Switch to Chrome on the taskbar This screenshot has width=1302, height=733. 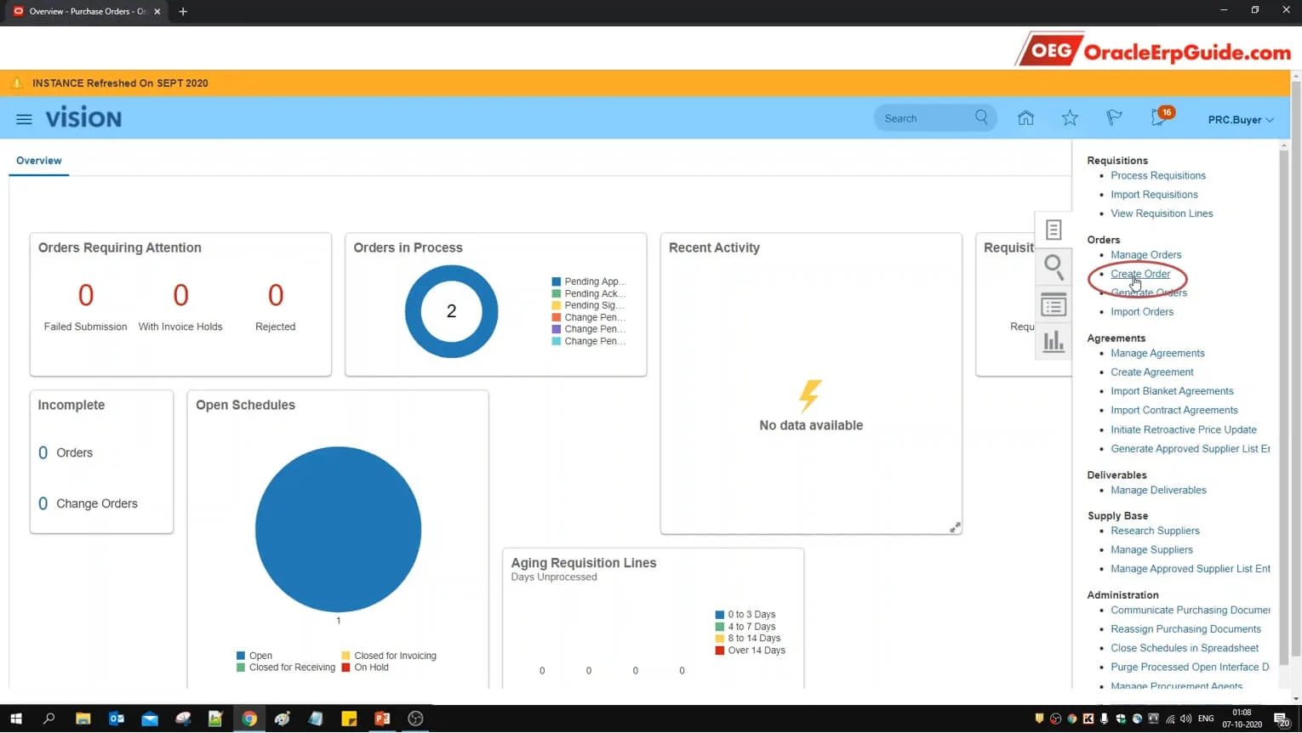click(248, 719)
